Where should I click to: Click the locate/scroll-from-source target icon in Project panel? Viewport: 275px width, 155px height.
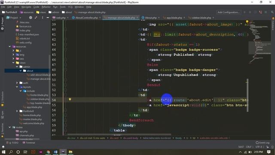31,18
